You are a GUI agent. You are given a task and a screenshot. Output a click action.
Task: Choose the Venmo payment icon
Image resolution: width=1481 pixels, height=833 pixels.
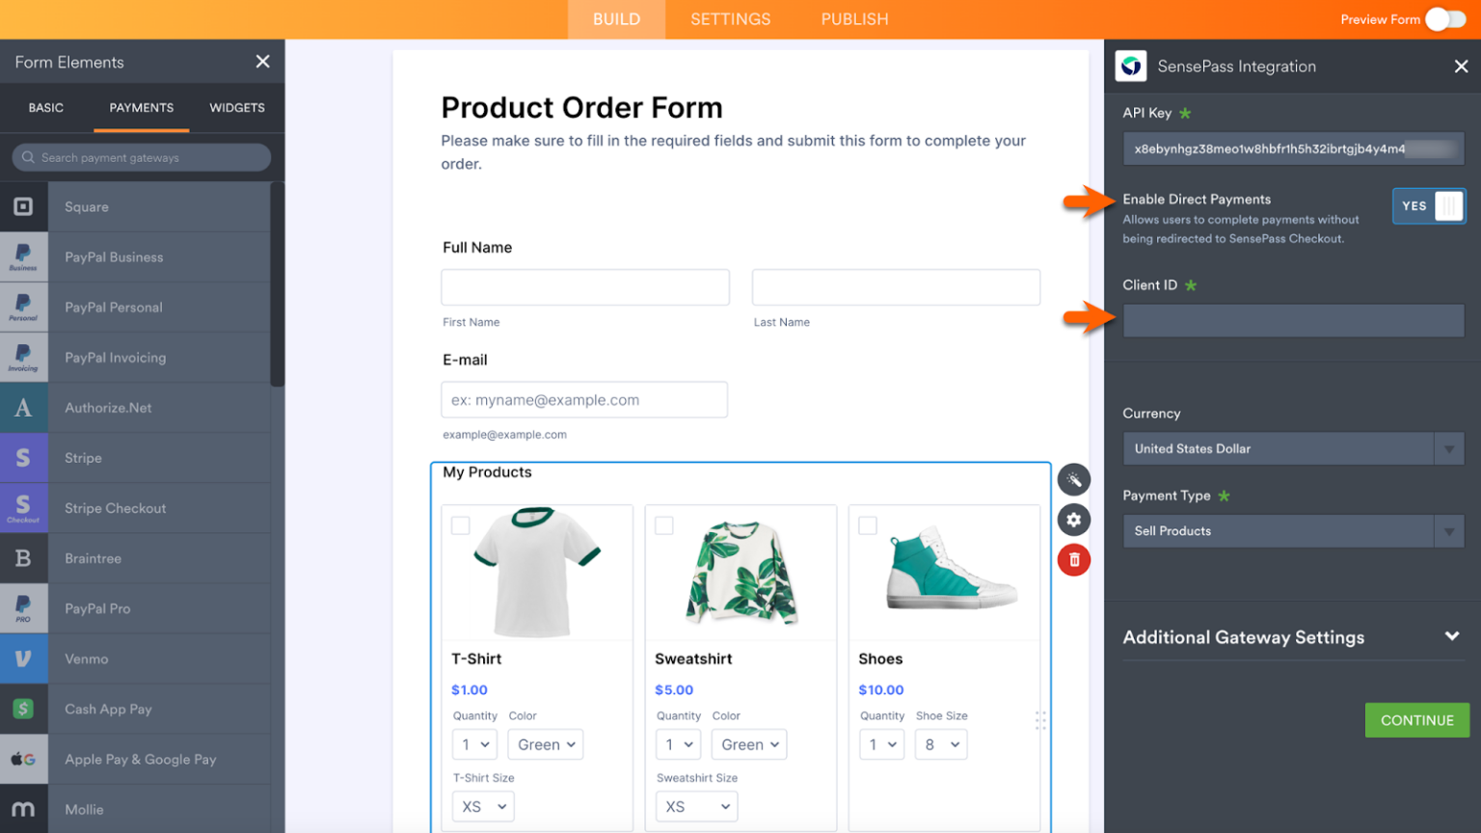click(24, 658)
